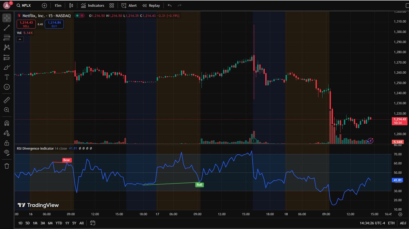The height and width of the screenshot is (229, 409).
Task: Click the 1,214.43 current price label
Action: (x=399, y=121)
